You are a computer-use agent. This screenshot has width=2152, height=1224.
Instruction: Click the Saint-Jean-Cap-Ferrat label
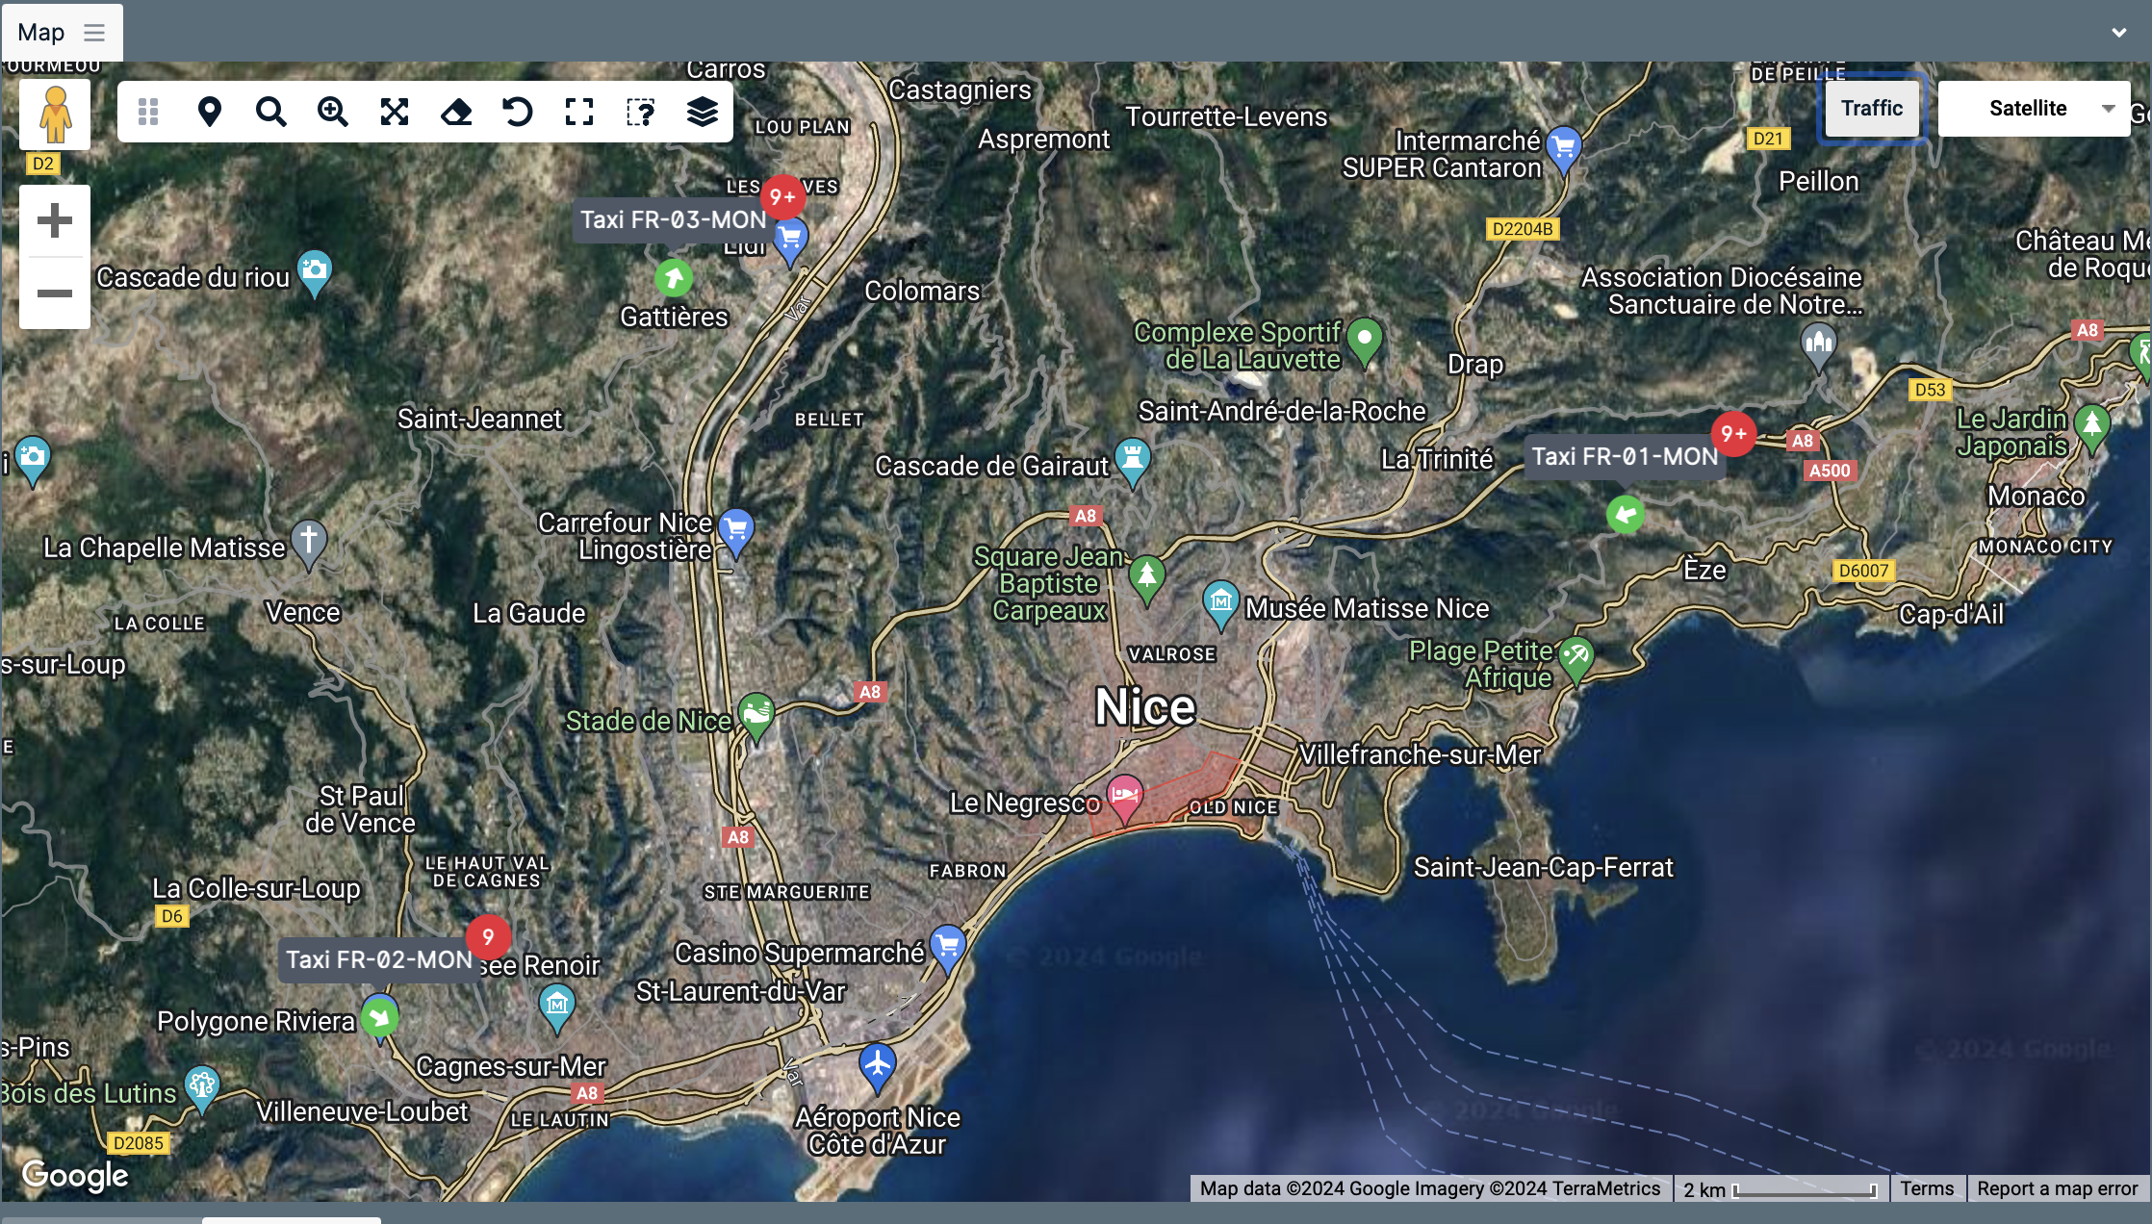pos(1543,868)
